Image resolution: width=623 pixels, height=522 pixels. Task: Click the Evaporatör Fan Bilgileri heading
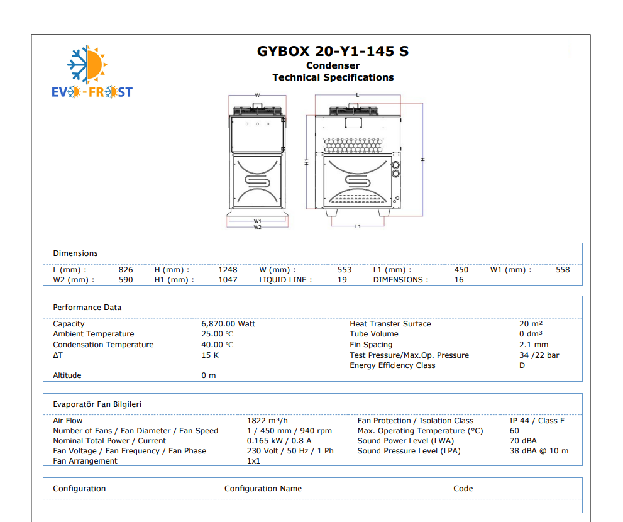(97, 404)
